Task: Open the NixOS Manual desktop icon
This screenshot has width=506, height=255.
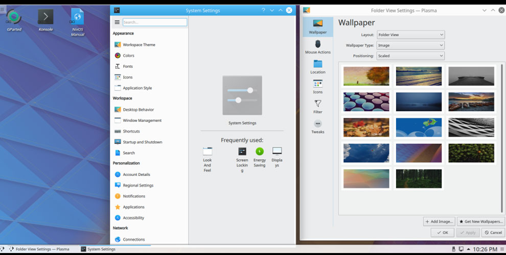Action: (x=78, y=22)
